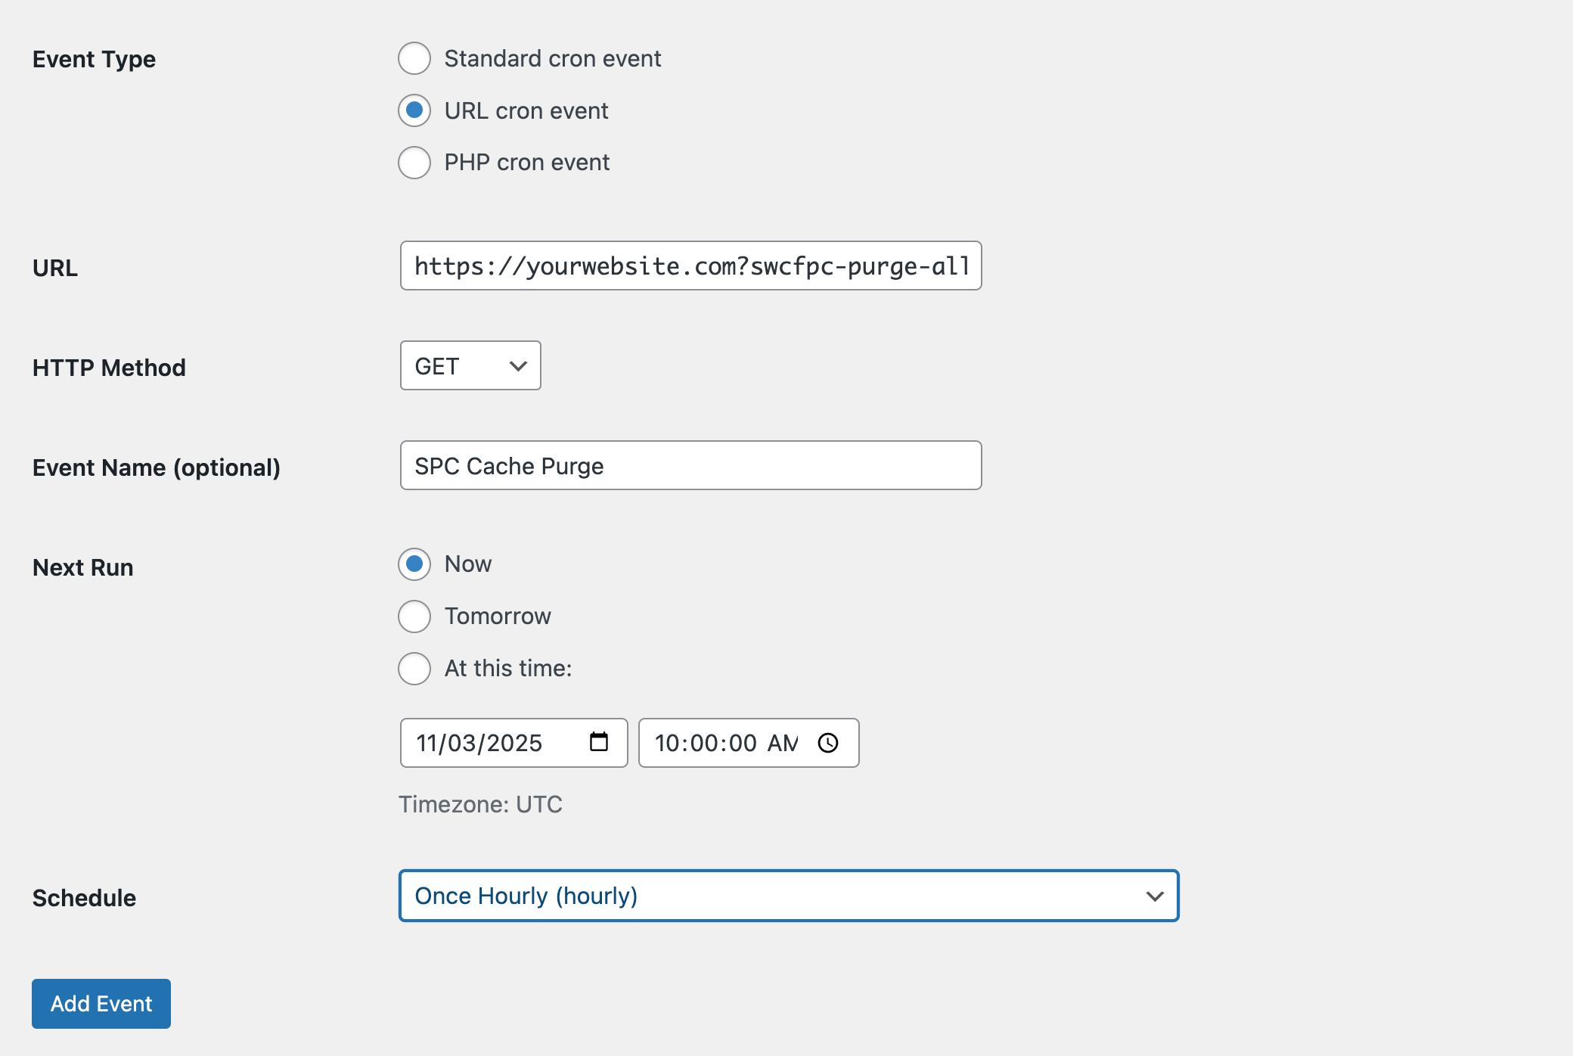The height and width of the screenshot is (1056, 1573).
Task: Click the 10:00:00 AM time field
Action: 726,743
